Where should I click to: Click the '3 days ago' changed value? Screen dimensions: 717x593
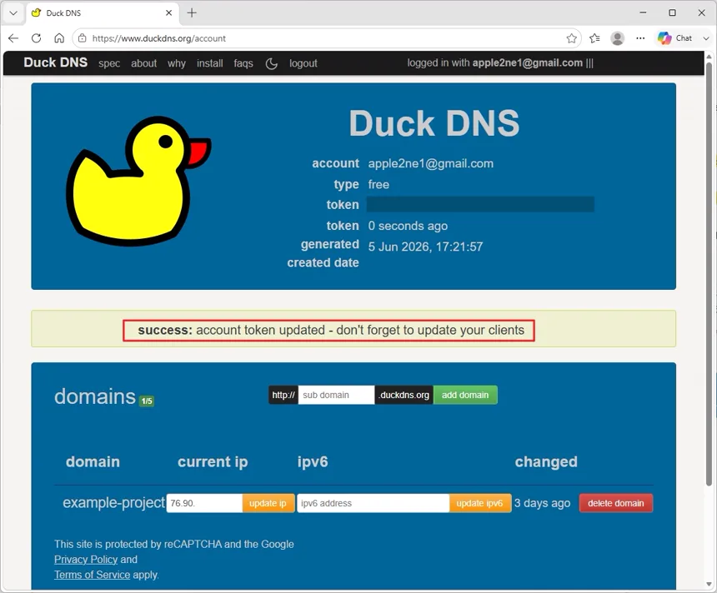(x=542, y=503)
